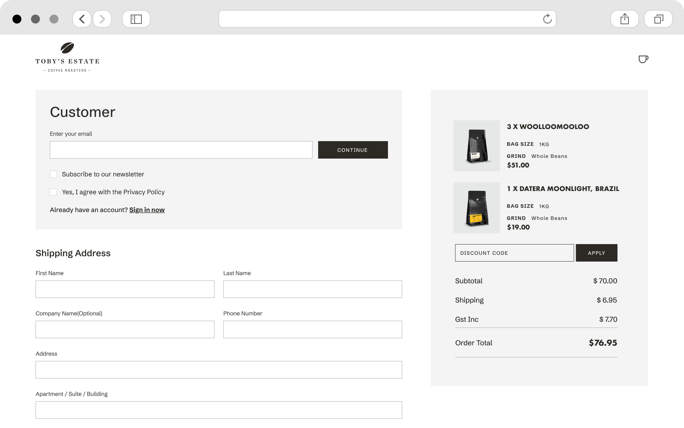
Task: Open the Woolloomooloo product thumbnail
Action: click(x=476, y=146)
